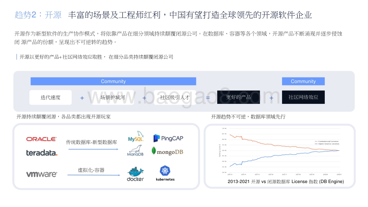Click the 开源持续颠覆闭源 subtitle
This screenshot has width=368, height=207.
(63, 117)
